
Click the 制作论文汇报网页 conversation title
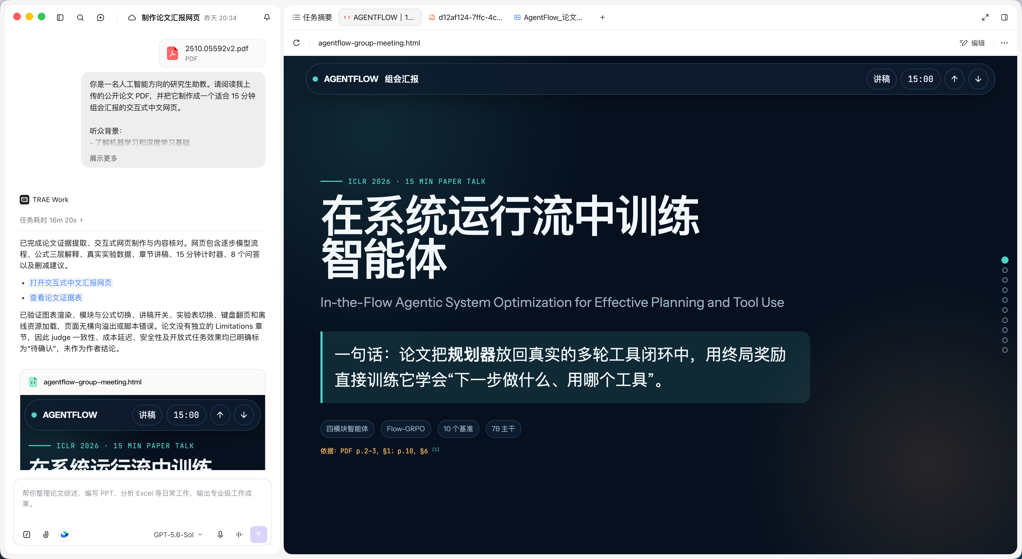pyautogui.click(x=171, y=18)
